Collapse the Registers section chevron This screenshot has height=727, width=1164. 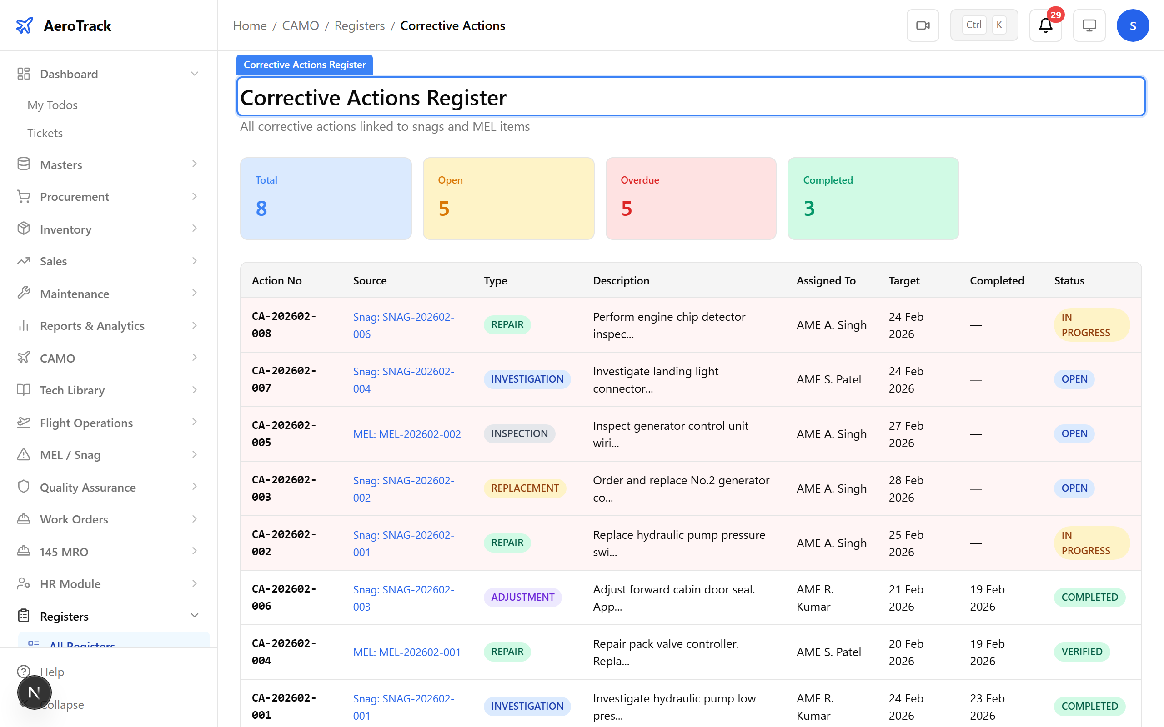point(194,615)
